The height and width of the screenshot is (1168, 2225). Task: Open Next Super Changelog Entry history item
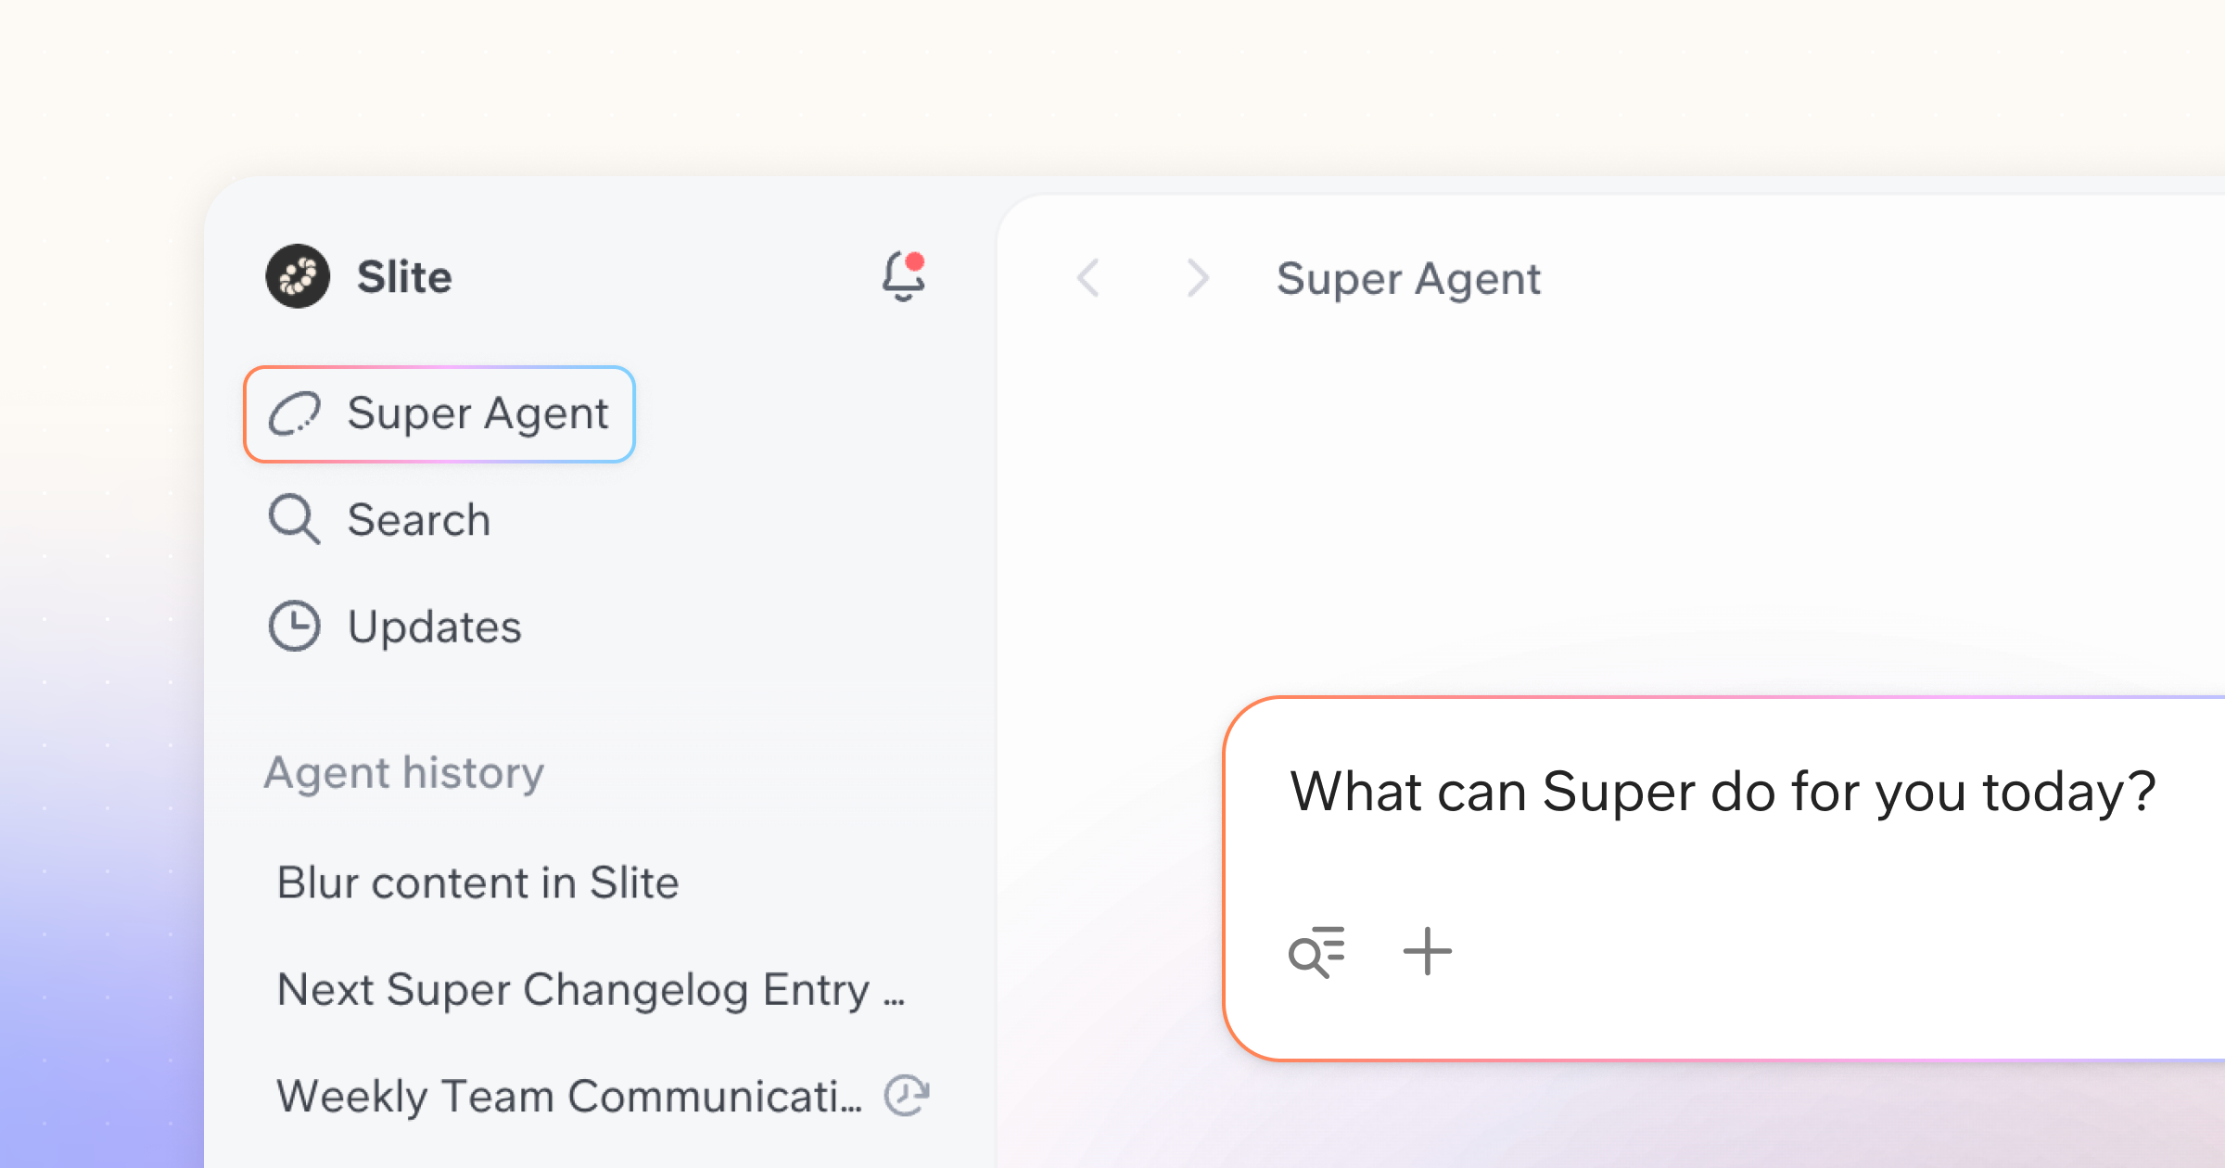[x=591, y=990]
